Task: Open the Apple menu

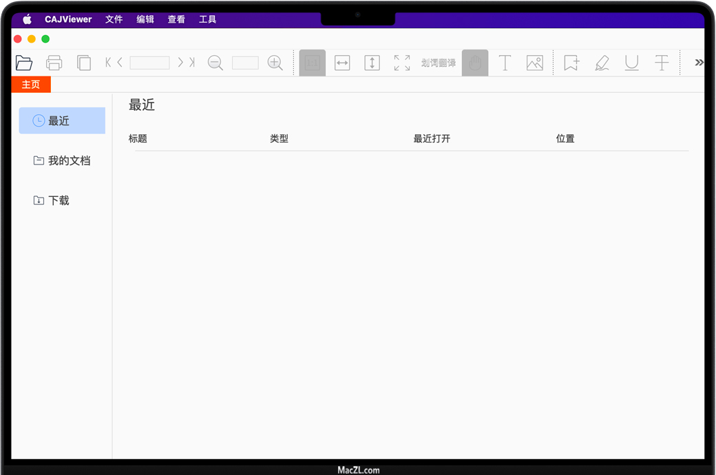Action: pyautogui.click(x=28, y=19)
